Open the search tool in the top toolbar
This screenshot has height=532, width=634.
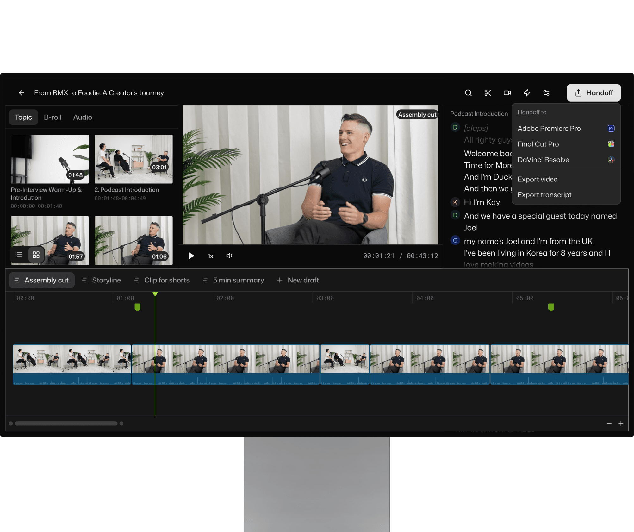click(468, 93)
